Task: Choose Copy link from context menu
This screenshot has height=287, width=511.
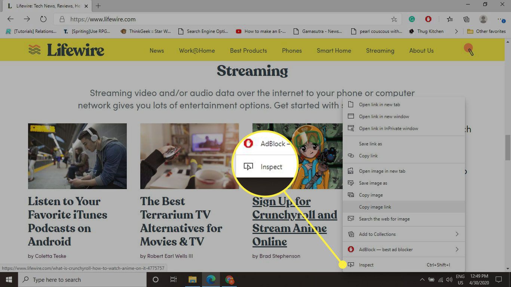Action: [404, 156]
